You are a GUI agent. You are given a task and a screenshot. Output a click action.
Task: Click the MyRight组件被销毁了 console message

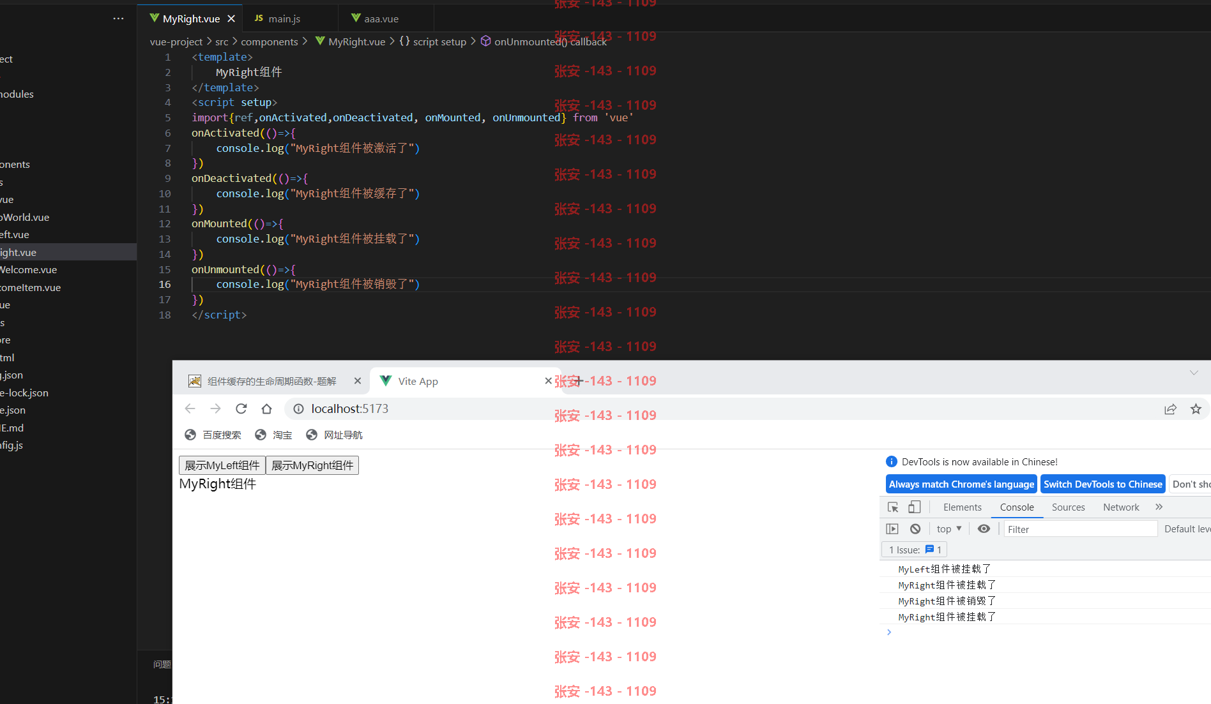tap(947, 601)
